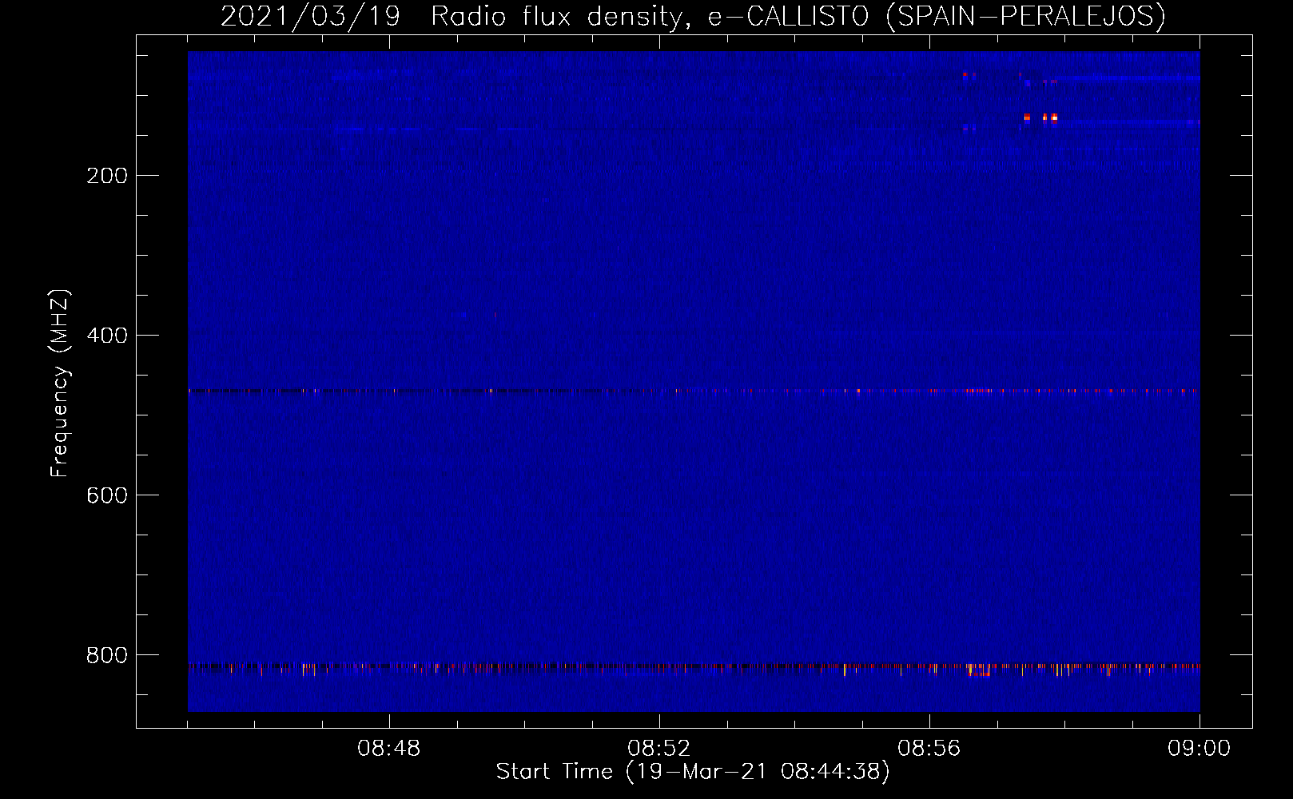1293x799 pixels.
Task: Click the 08:56 time tick label
Action: click(929, 749)
